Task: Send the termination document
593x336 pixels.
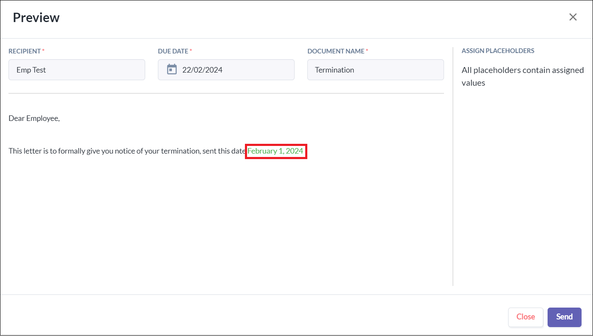Action: point(565,317)
